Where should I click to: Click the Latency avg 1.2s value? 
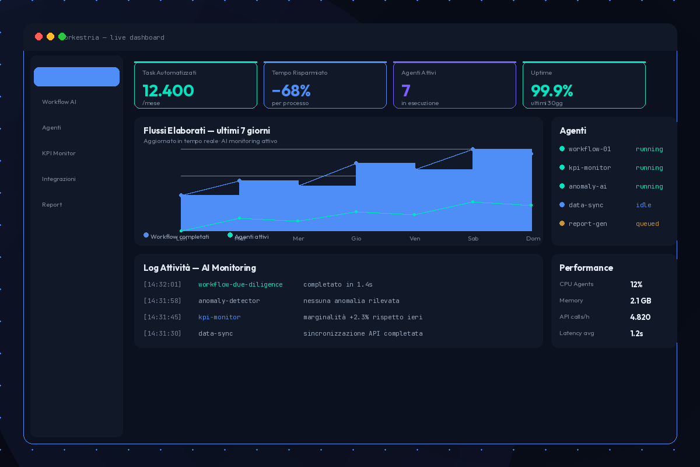tap(636, 333)
